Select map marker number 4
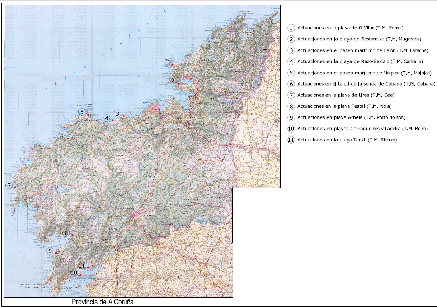This screenshot has width=437, height=308. click(107, 118)
